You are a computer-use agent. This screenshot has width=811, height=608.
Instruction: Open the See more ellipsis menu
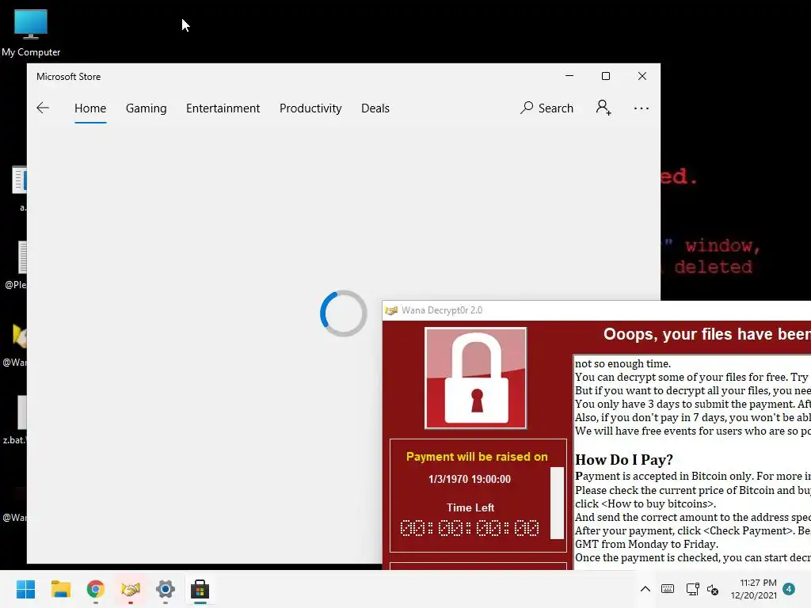click(x=642, y=108)
